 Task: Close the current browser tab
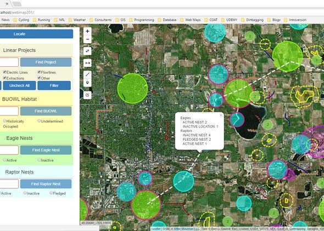point(7,4)
